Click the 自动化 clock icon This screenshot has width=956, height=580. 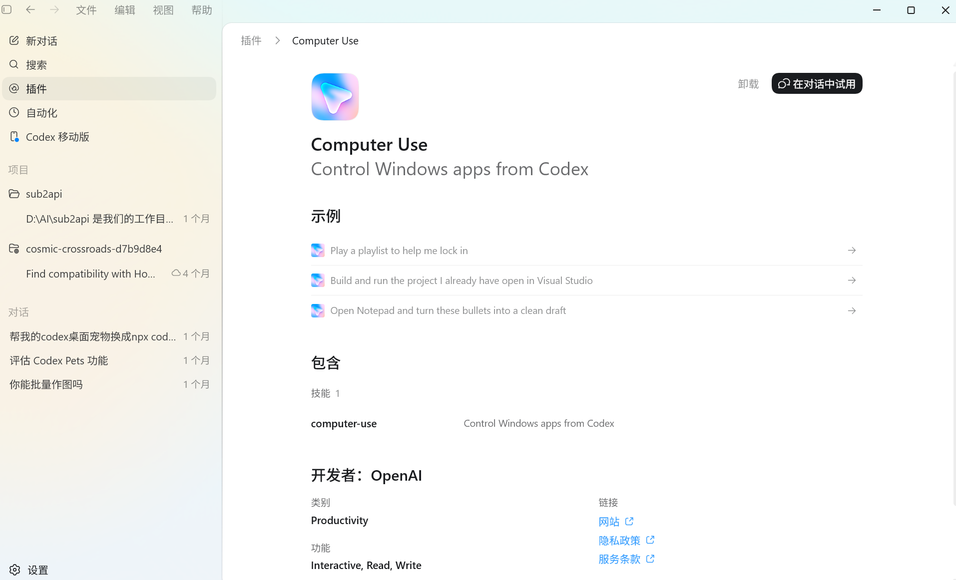(14, 112)
